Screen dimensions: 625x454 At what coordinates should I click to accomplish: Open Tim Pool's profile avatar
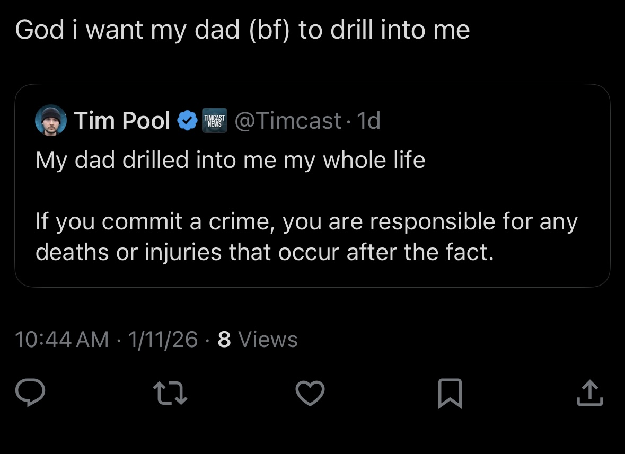(51, 121)
